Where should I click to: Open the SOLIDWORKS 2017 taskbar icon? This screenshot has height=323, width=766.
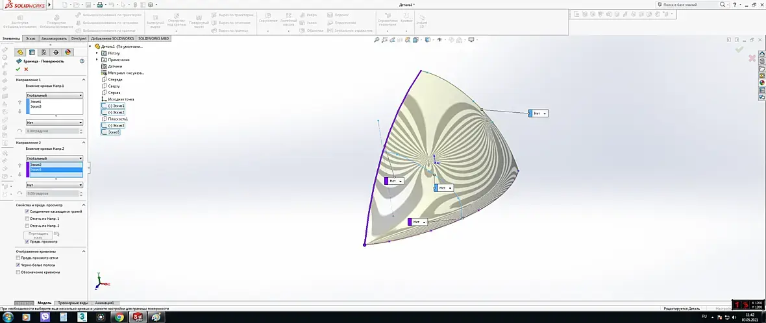click(137, 317)
